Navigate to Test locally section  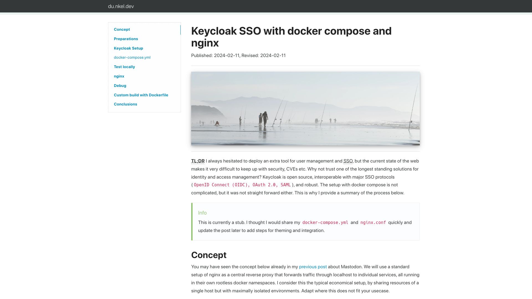[124, 67]
